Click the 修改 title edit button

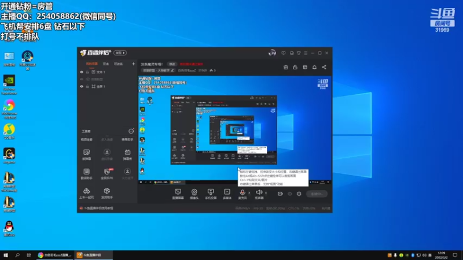(172, 64)
